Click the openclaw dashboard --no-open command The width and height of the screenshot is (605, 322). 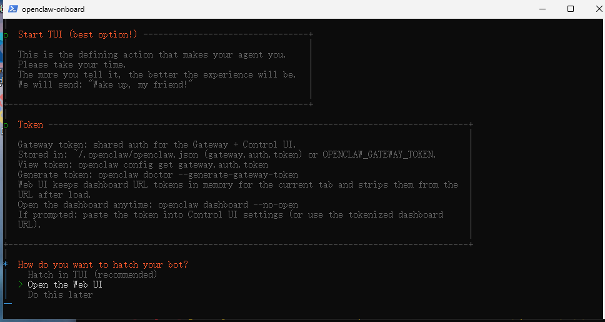[228, 204]
